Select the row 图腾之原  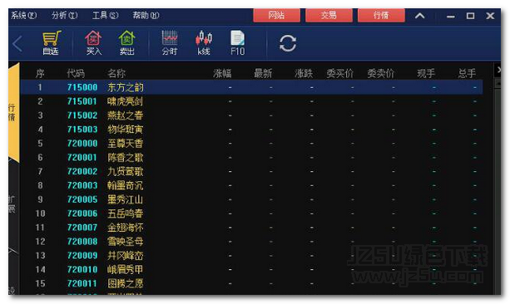pyautogui.click(x=251, y=283)
